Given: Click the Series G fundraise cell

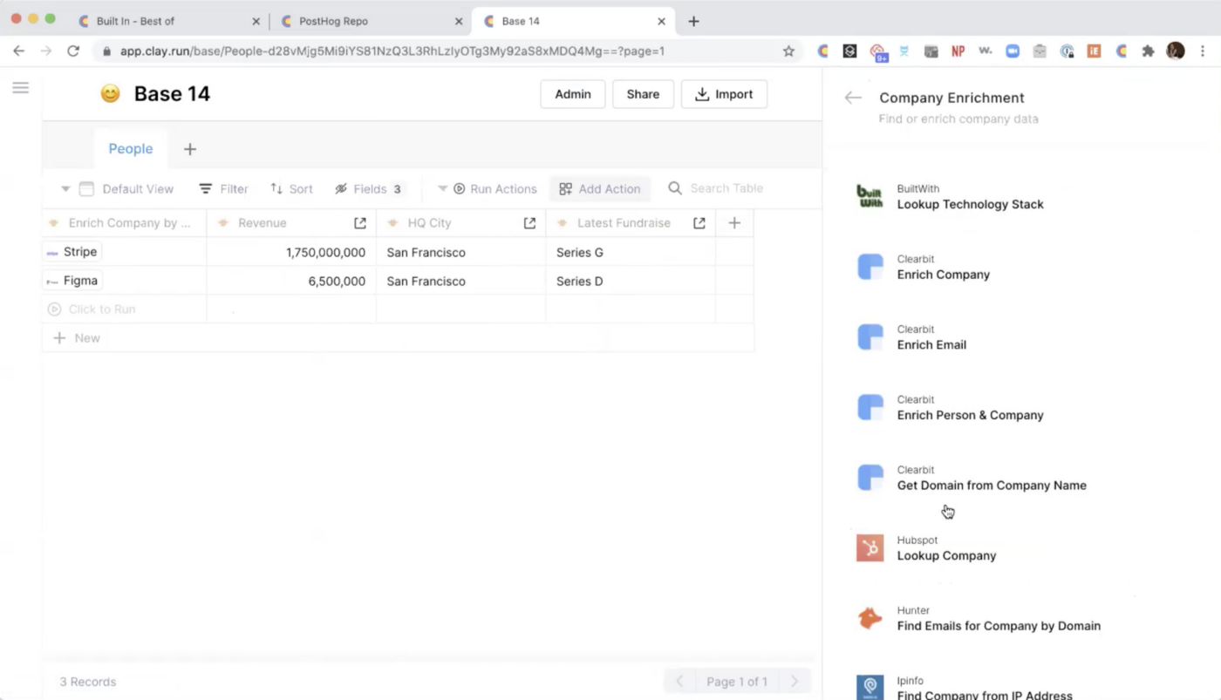Looking at the screenshot, I should click(631, 253).
